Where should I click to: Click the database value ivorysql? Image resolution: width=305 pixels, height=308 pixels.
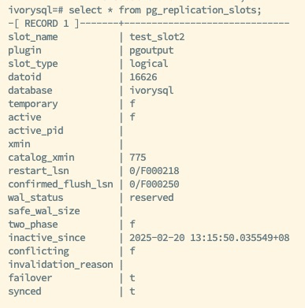151,91
